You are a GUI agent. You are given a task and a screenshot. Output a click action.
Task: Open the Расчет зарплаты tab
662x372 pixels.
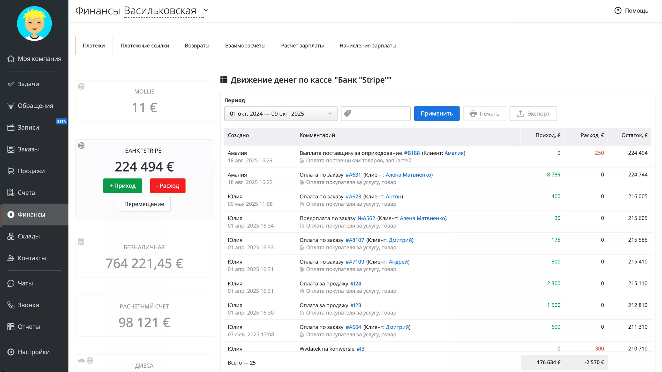point(302,45)
